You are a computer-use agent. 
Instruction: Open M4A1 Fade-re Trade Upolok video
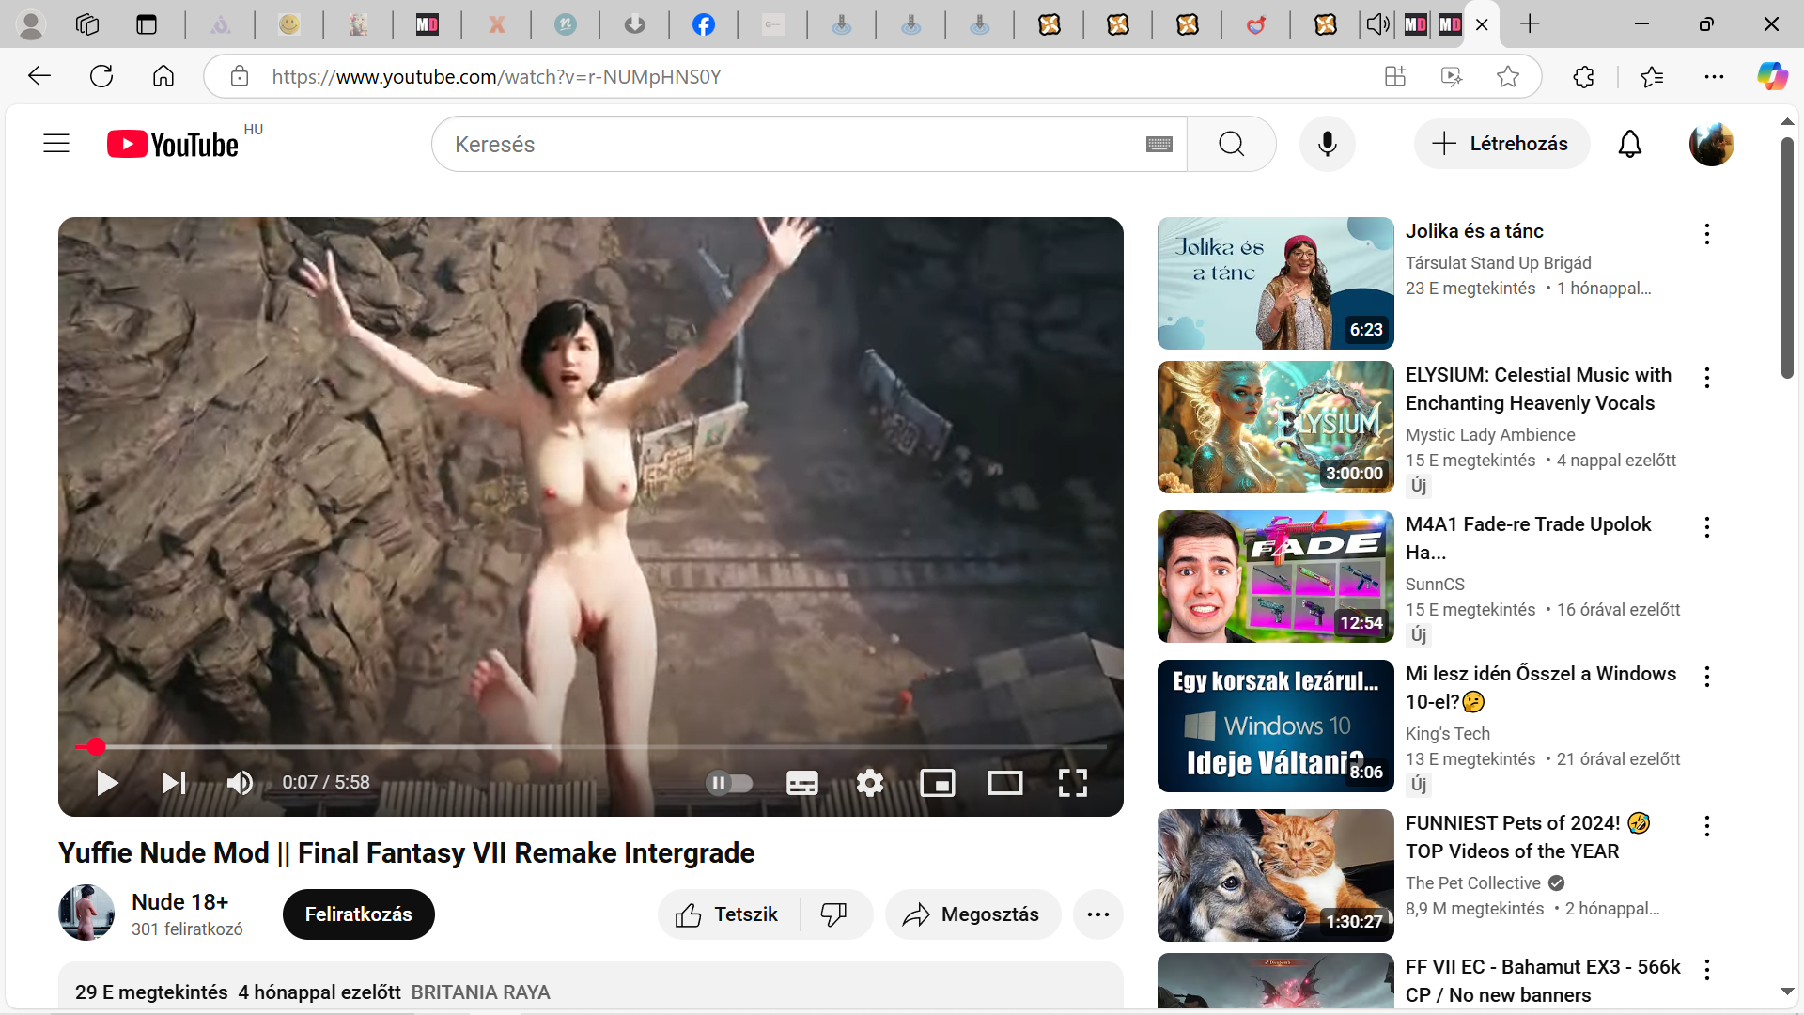1528,539
